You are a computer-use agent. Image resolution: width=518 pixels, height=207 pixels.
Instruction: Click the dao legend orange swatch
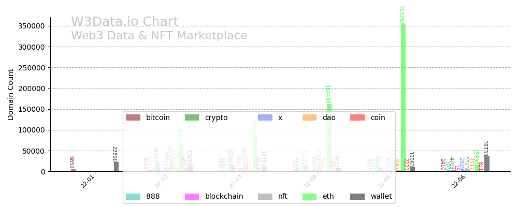[310, 117]
